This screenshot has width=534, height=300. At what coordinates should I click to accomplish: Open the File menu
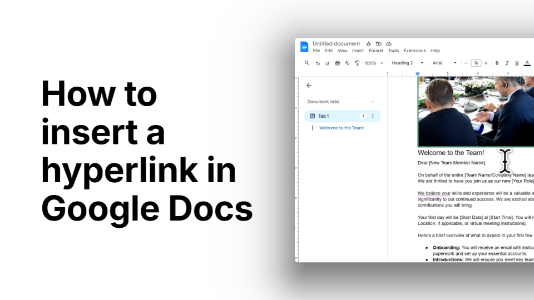317,51
